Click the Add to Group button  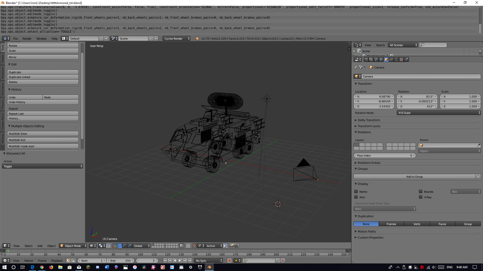[414, 176]
